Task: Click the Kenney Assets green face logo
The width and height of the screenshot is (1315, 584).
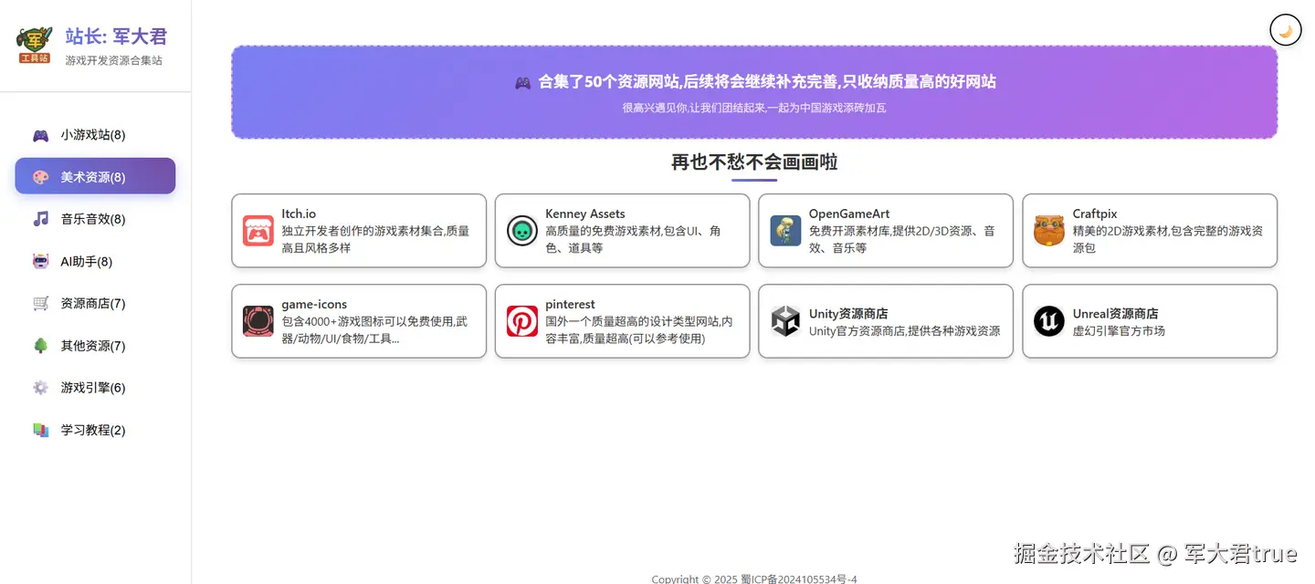Action: tap(522, 231)
